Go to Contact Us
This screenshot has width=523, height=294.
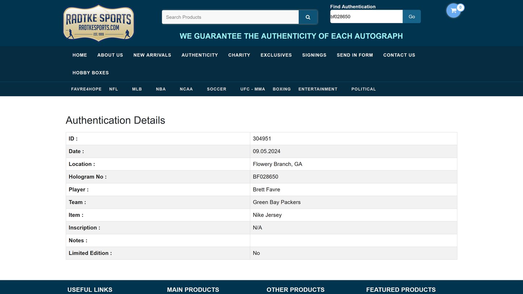[x=399, y=55]
